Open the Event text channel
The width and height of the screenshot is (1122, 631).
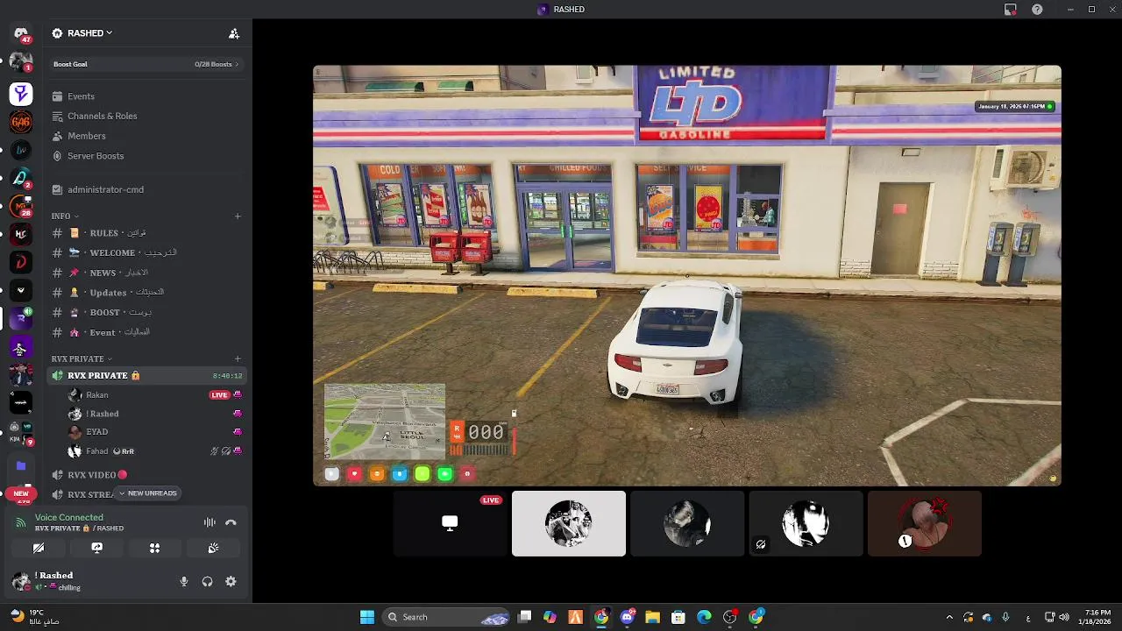[x=146, y=333]
